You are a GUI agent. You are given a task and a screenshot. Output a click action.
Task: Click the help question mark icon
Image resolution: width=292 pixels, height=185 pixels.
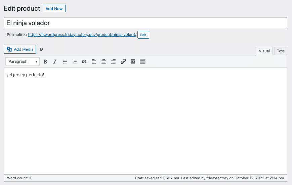(x=41, y=49)
